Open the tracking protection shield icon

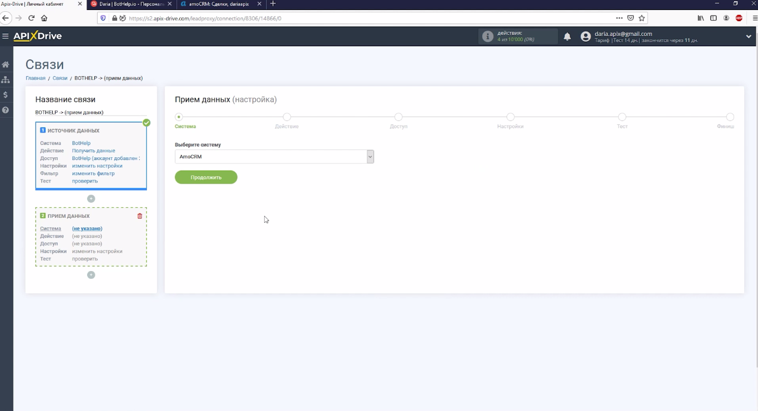[103, 18]
